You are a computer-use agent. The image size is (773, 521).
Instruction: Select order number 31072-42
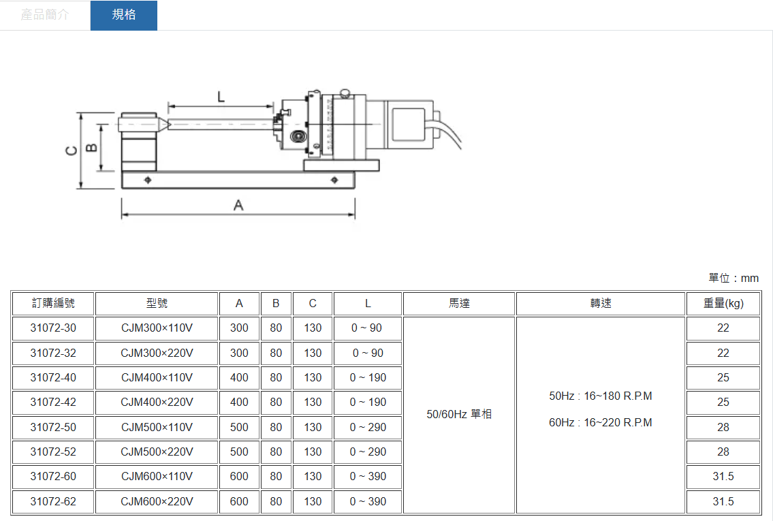pos(53,402)
